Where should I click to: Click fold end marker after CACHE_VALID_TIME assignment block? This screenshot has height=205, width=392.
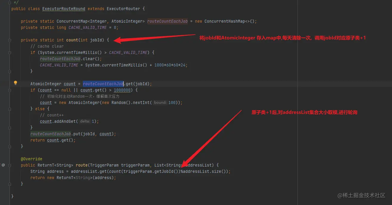point(10,71)
